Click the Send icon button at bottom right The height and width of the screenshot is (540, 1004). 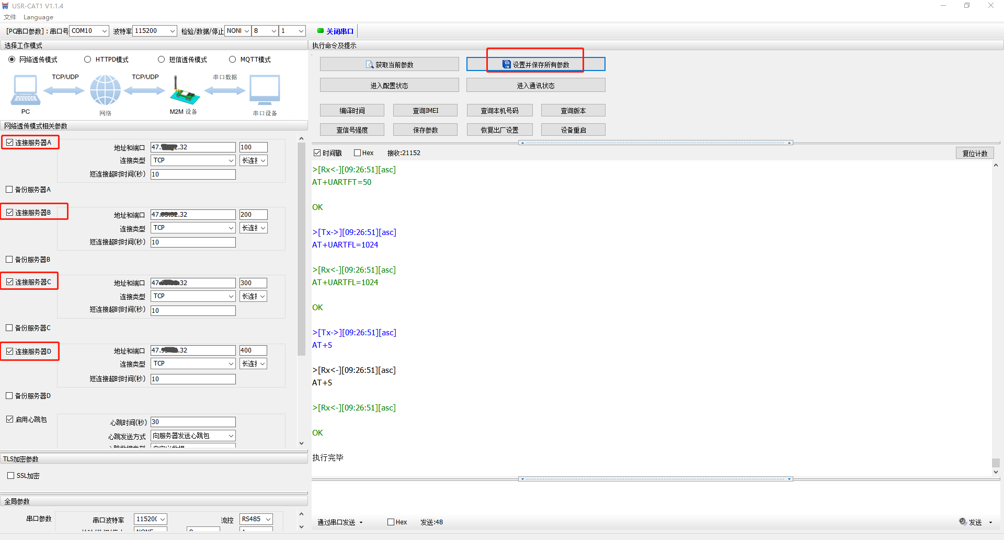pyautogui.click(x=963, y=522)
